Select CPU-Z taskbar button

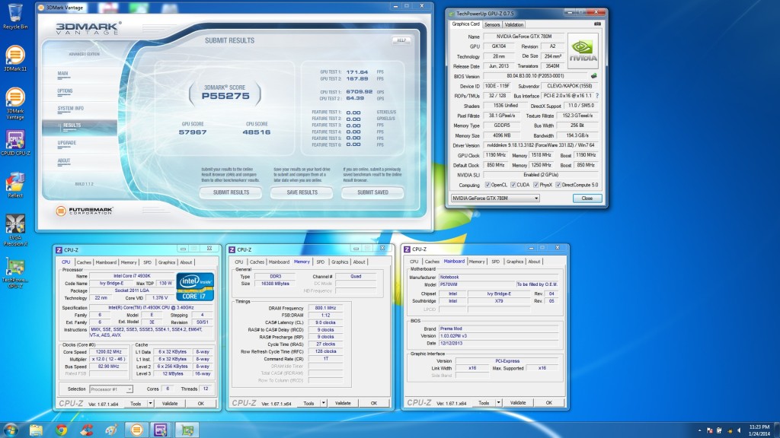[161, 430]
